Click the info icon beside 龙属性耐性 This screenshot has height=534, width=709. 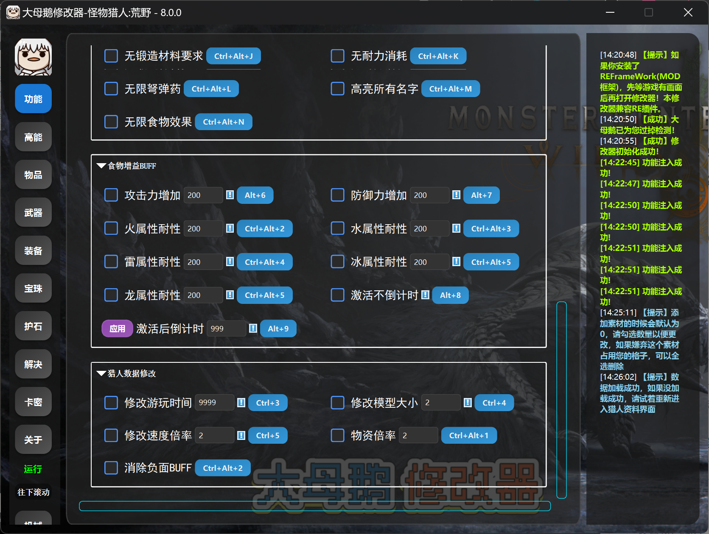coord(230,295)
